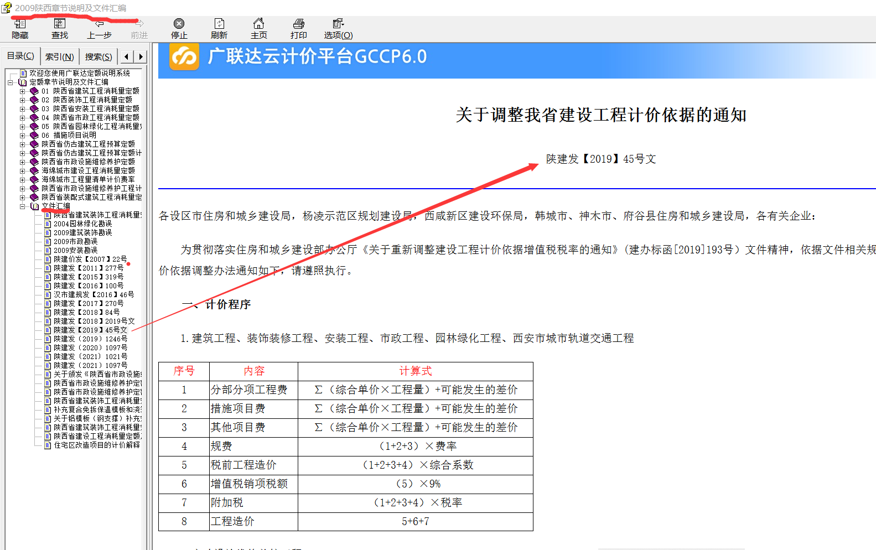Open the 选项(O) options menu

point(338,29)
